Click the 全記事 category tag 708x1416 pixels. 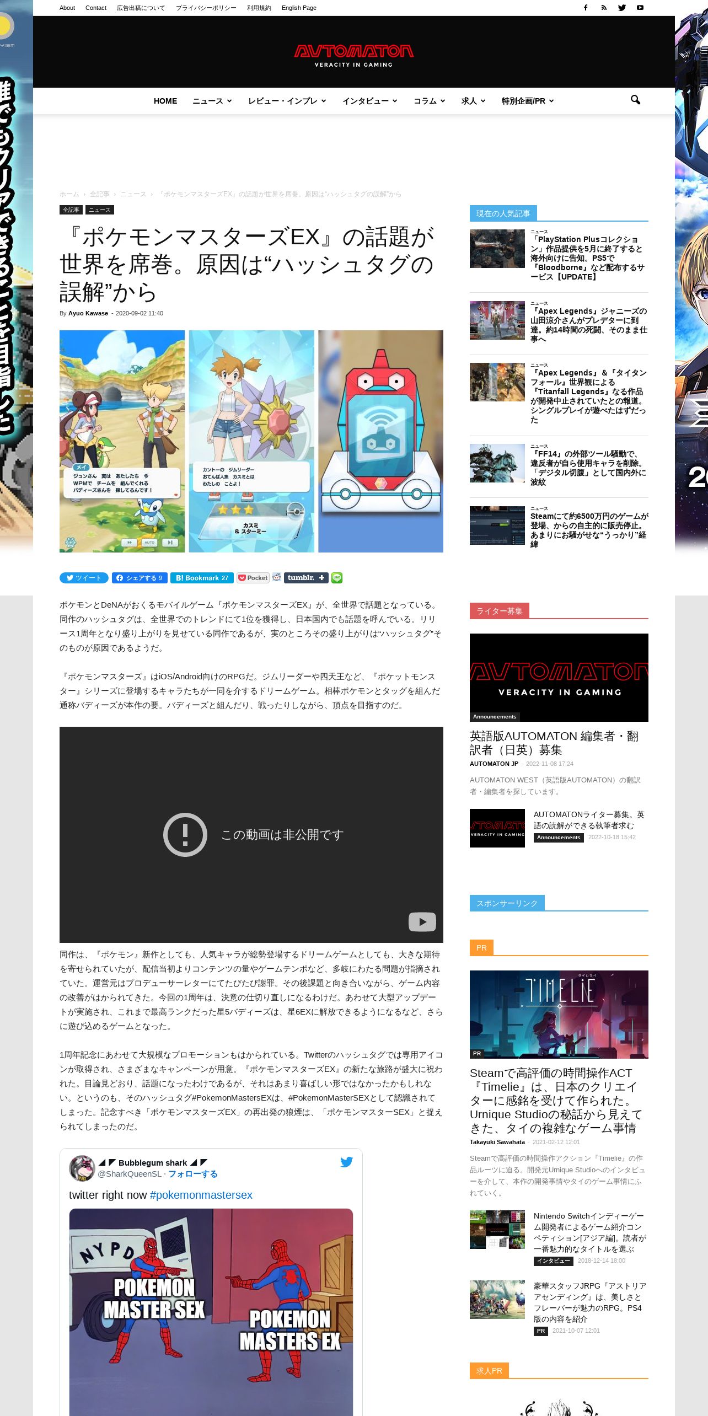(x=71, y=210)
